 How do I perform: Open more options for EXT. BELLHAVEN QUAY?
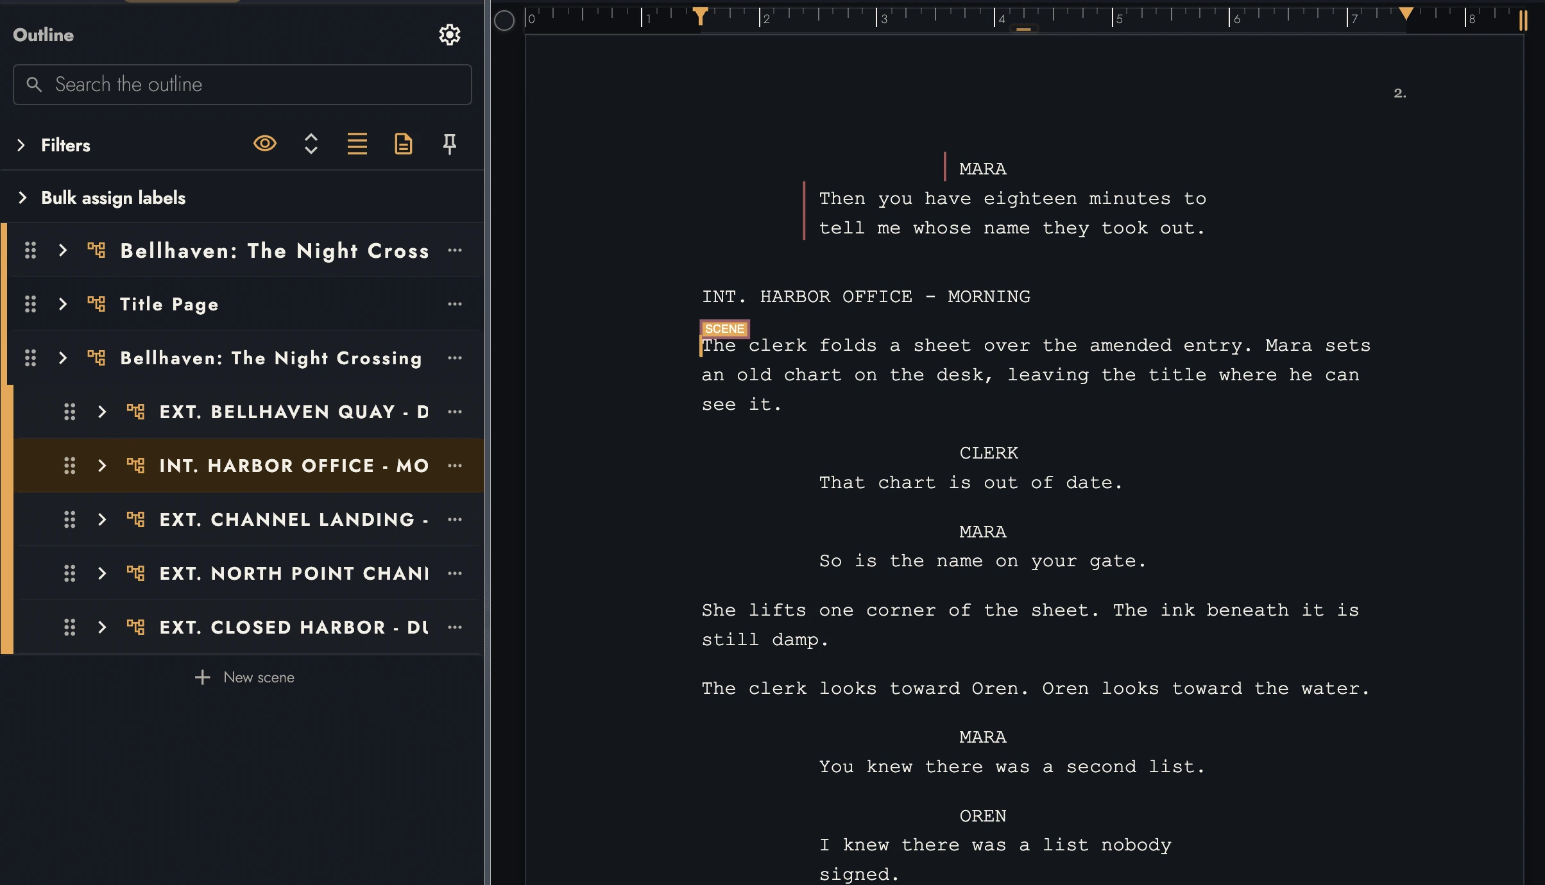(x=455, y=412)
